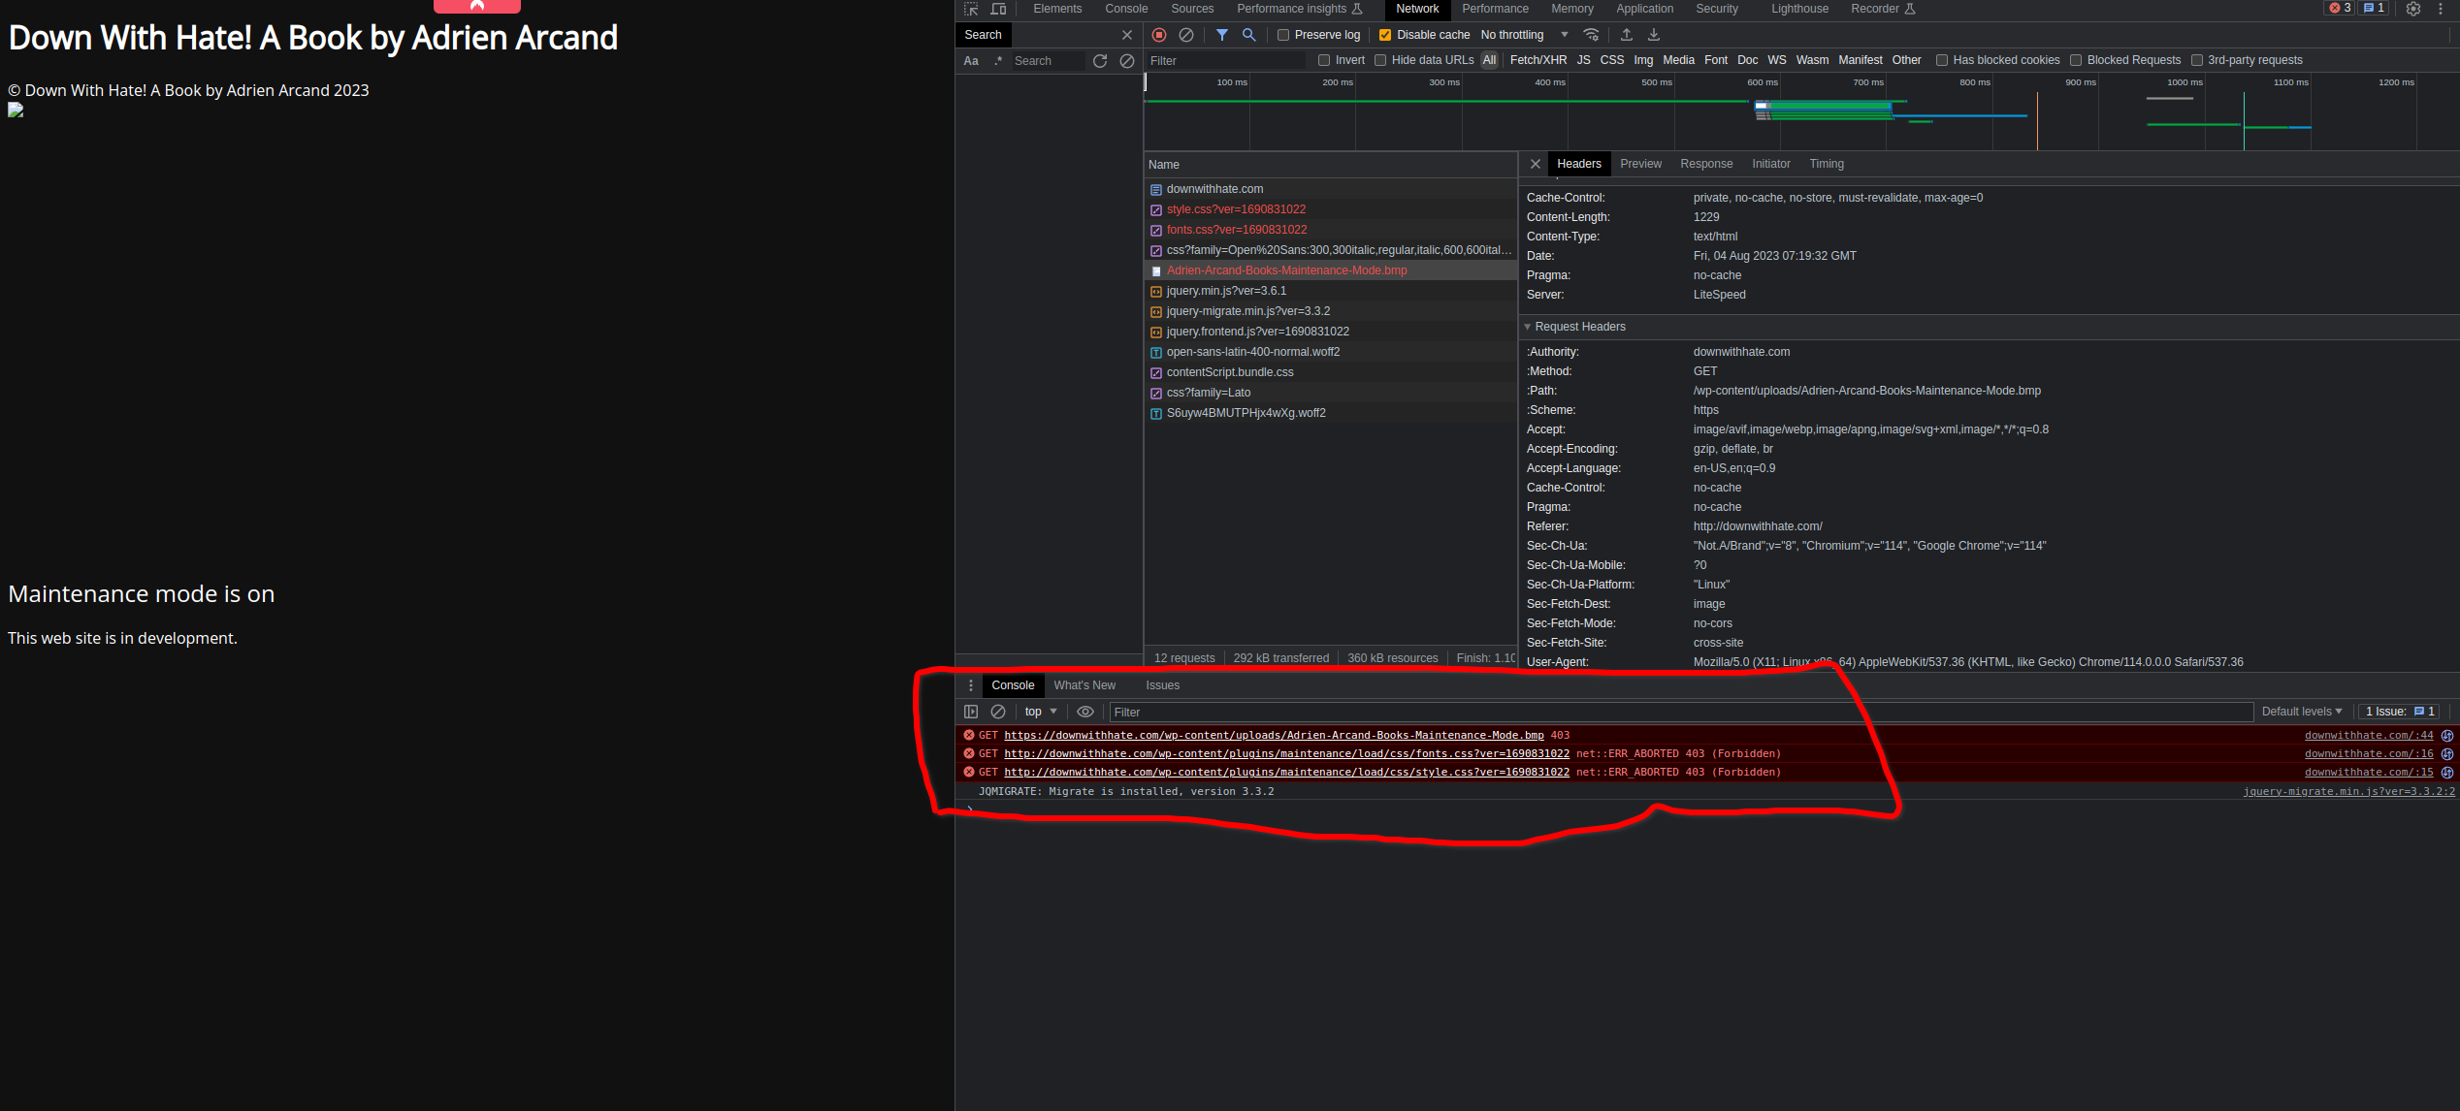Toggle match case Aa in search
This screenshot has height=1111, width=2460.
(971, 61)
